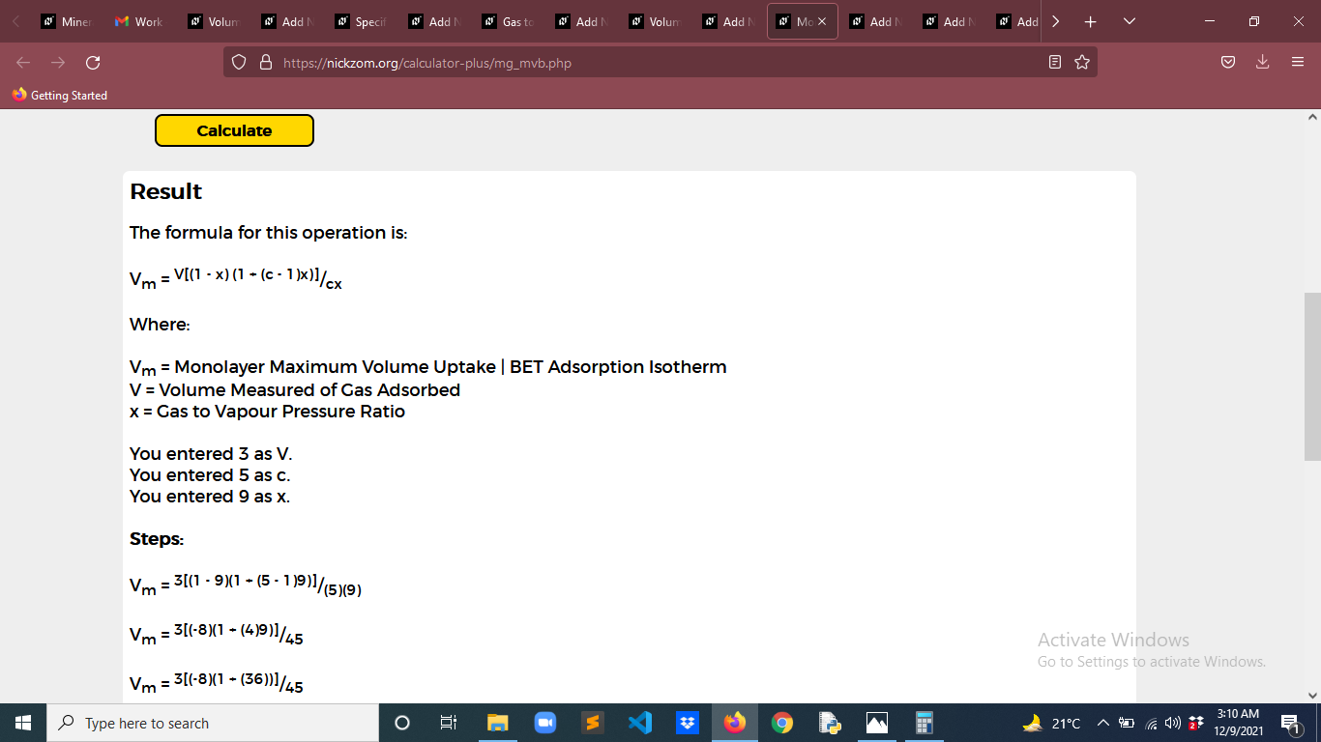Click the 'Vm = Monolayer Maximum Volume Uptake' line
The image size is (1321, 742).
(428, 368)
